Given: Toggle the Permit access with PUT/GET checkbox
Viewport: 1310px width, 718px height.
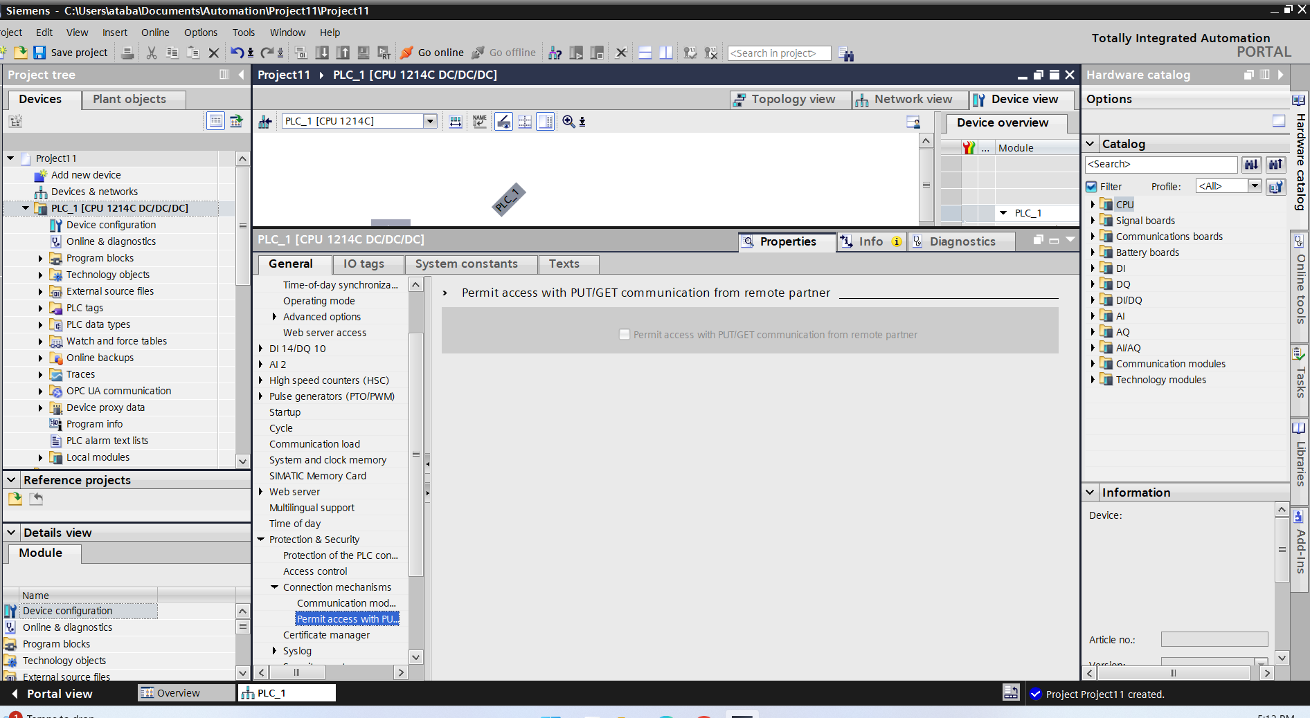Looking at the screenshot, I should (625, 335).
